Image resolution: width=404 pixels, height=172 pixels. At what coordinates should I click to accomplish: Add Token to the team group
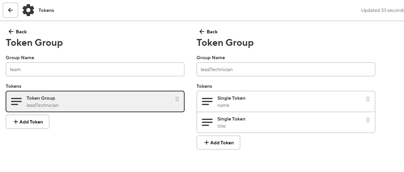(x=28, y=122)
